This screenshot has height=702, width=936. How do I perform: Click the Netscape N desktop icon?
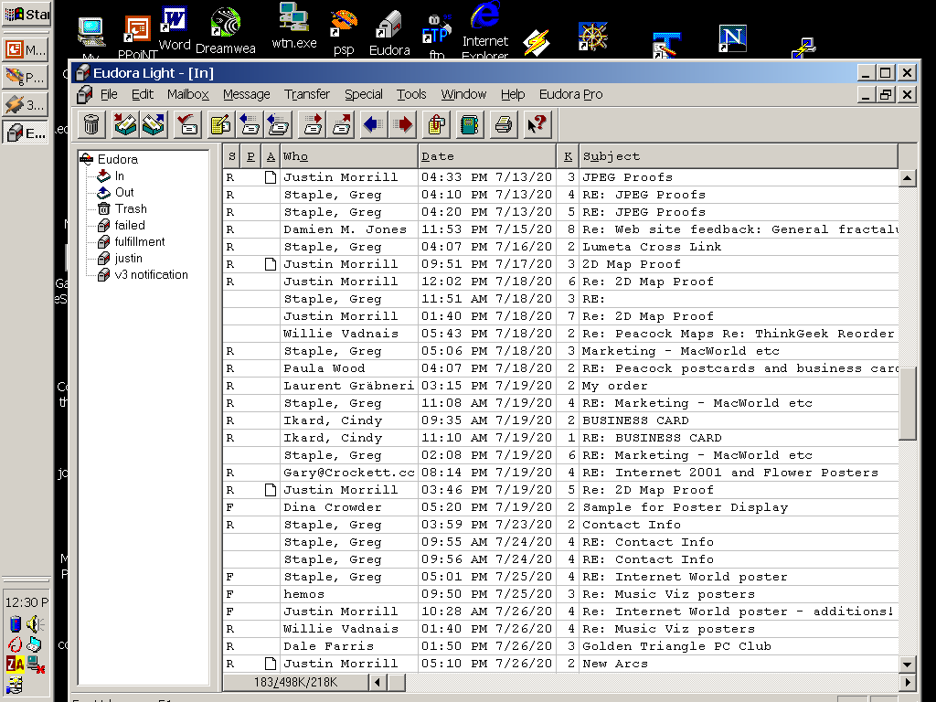pos(732,38)
